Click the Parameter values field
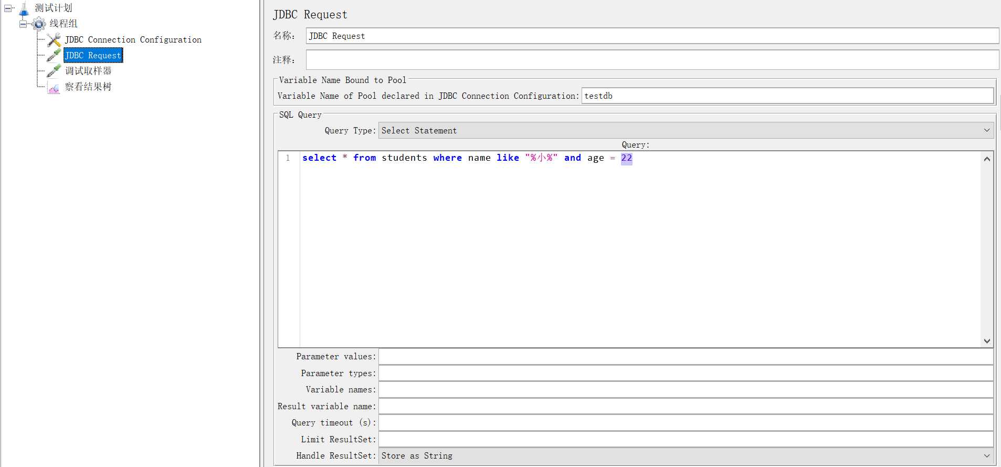This screenshot has height=467, width=1001. pyautogui.click(x=686, y=357)
